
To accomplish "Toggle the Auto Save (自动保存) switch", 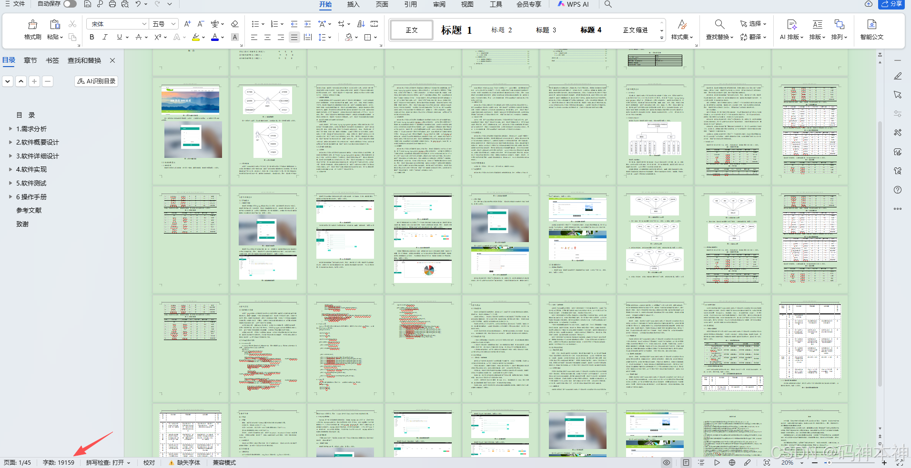I will coord(70,4).
